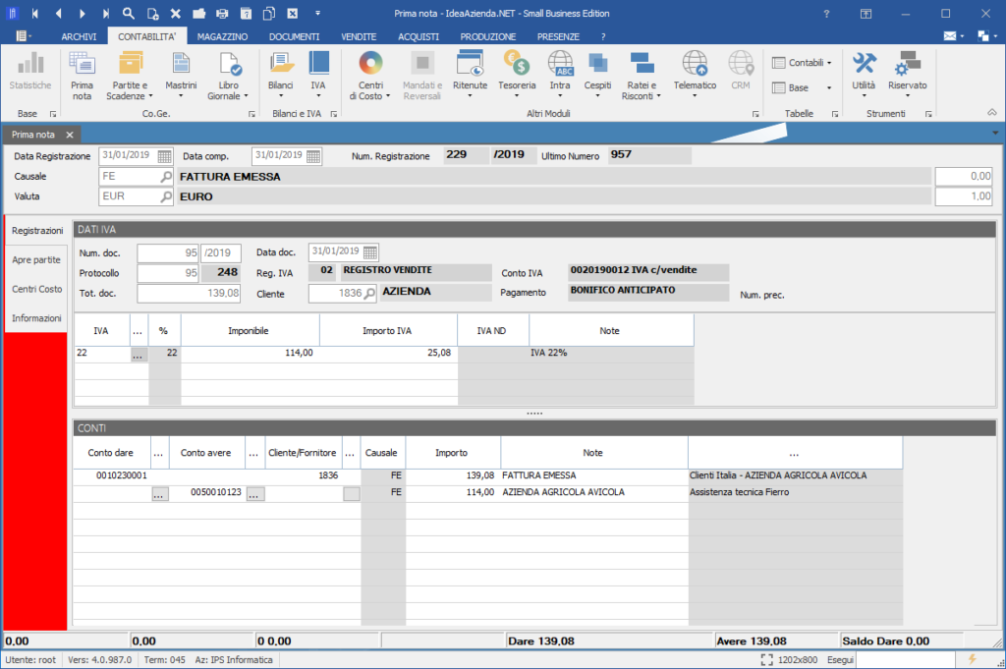Select the Informazioni side tab
This screenshot has width=1006, height=669.
click(x=36, y=318)
